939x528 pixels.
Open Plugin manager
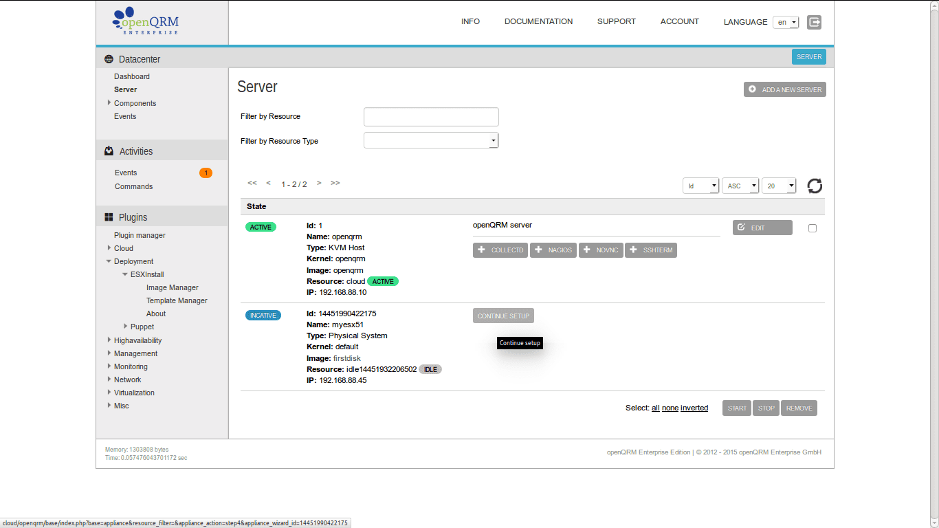[x=140, y=235]
